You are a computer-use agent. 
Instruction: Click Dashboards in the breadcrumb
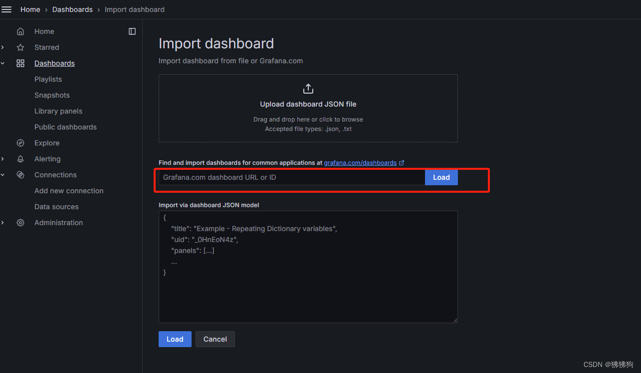72,9
